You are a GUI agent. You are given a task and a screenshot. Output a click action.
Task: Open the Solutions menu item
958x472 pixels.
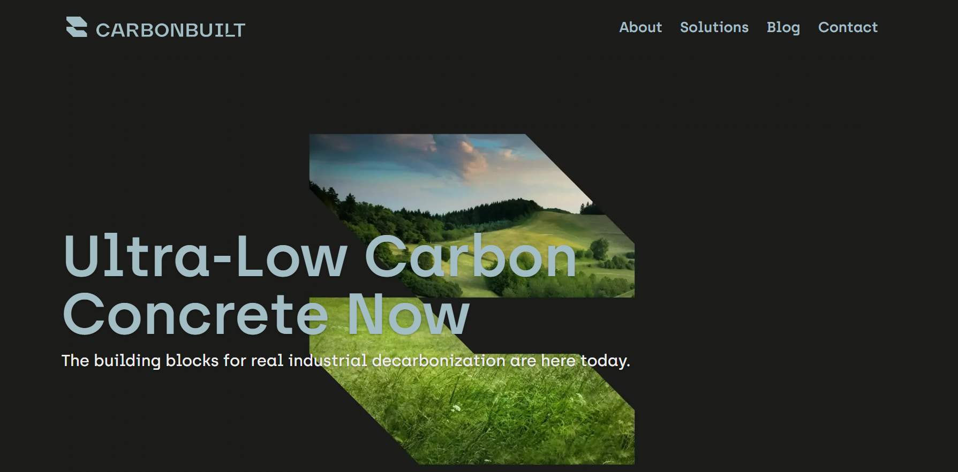coord(714,27)
